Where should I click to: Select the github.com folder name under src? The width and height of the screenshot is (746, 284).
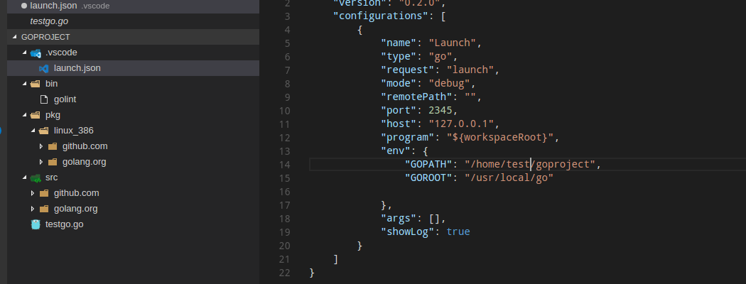pyautogui.click(x=76, y=193)
